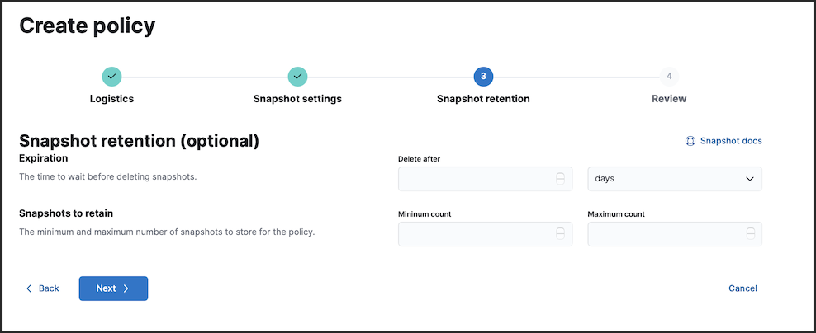The image size is (816, 333).
Task: Click the stepper icon in Delete after field
Action: point(560,178)
